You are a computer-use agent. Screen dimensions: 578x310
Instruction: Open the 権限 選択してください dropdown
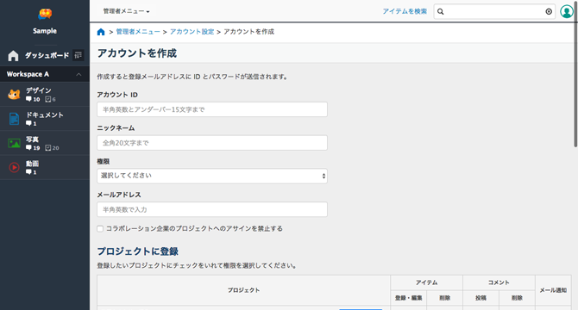click(x=212, y=176)
